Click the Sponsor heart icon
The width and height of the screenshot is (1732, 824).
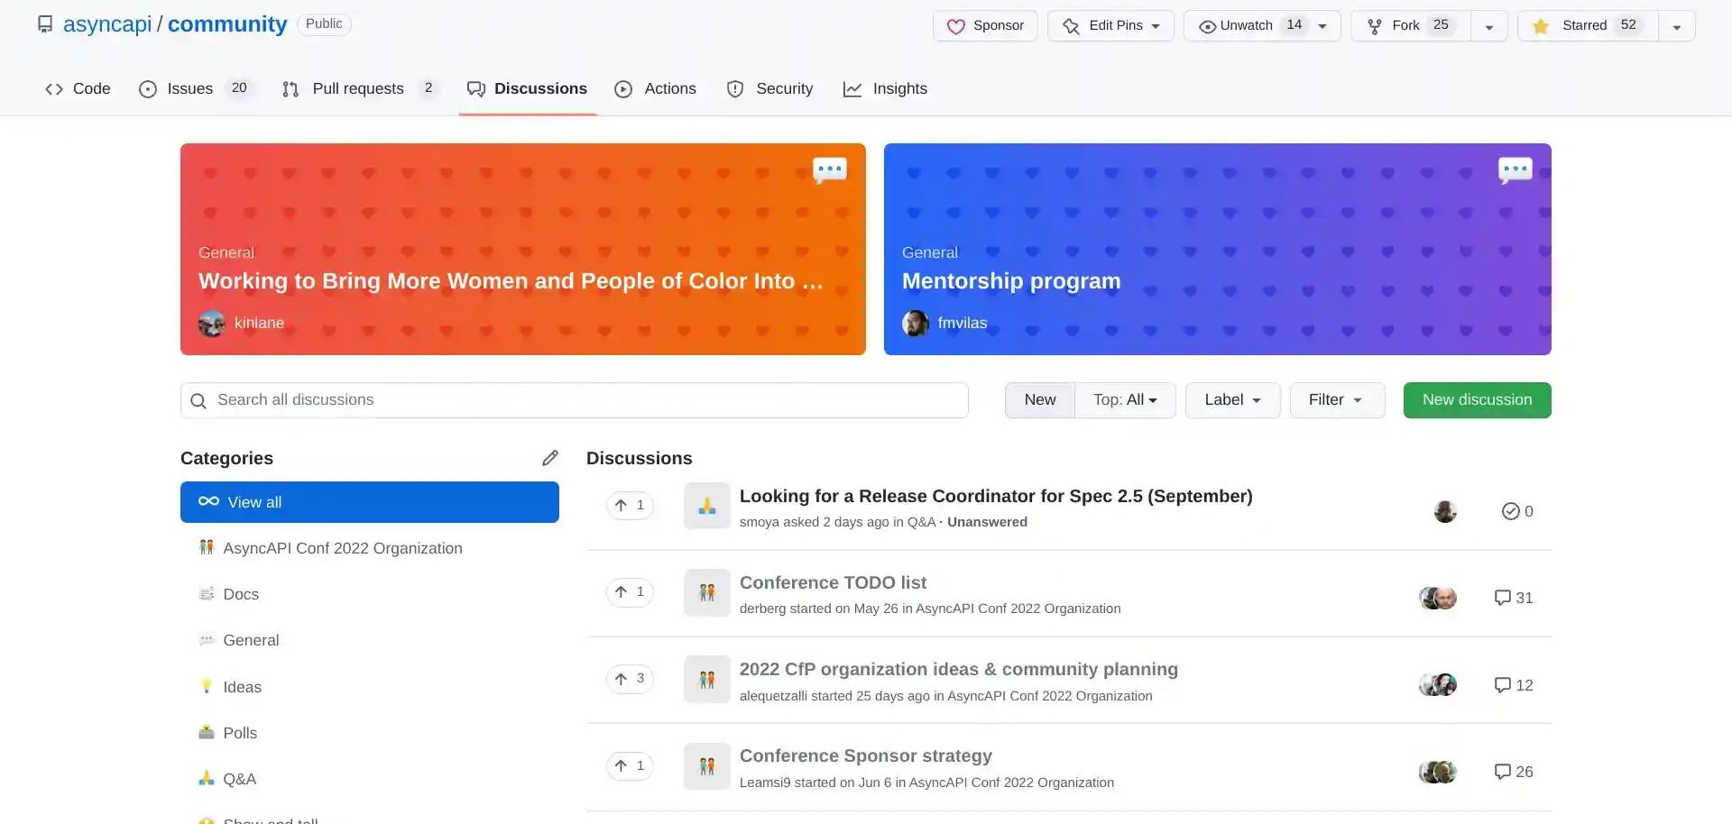click(957, 25)
